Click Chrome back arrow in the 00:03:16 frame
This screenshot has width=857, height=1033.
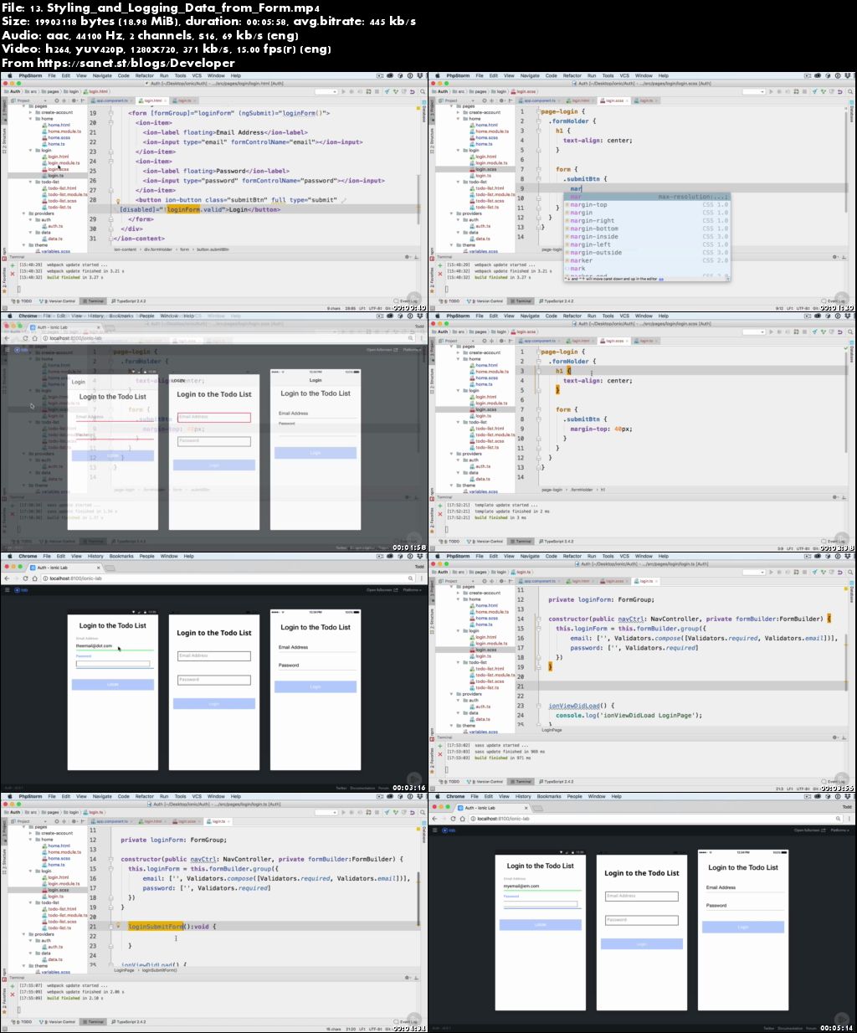point(7,578)
